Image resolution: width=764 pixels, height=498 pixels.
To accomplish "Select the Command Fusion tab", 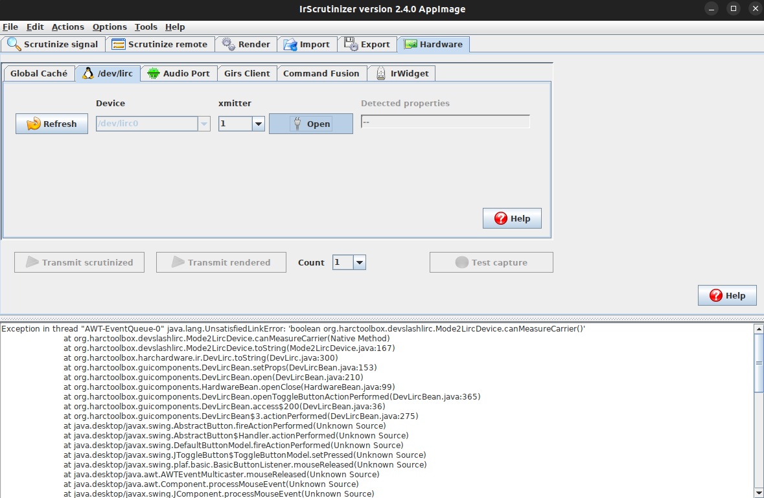I will click(x=321, y=74).
